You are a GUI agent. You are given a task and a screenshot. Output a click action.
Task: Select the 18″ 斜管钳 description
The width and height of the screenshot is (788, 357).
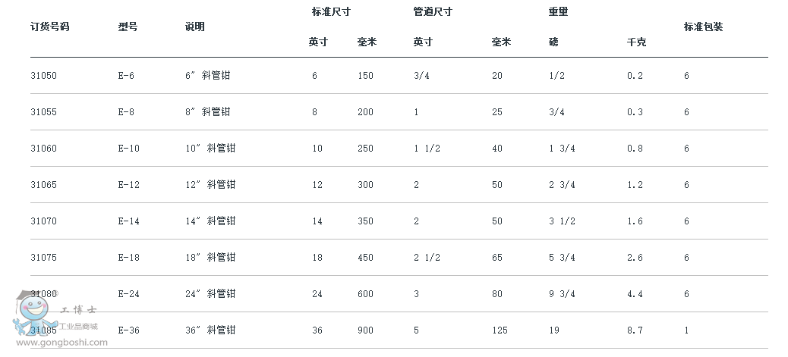(210, 257)
